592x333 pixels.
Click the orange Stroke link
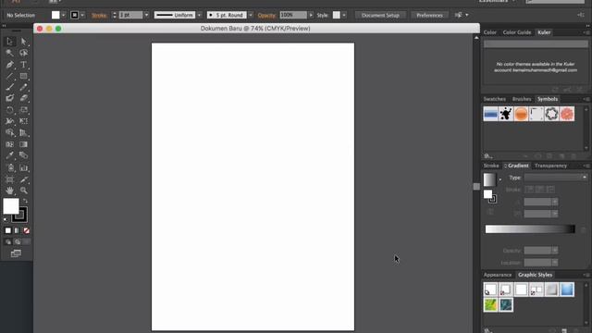[x=99, y=16]
